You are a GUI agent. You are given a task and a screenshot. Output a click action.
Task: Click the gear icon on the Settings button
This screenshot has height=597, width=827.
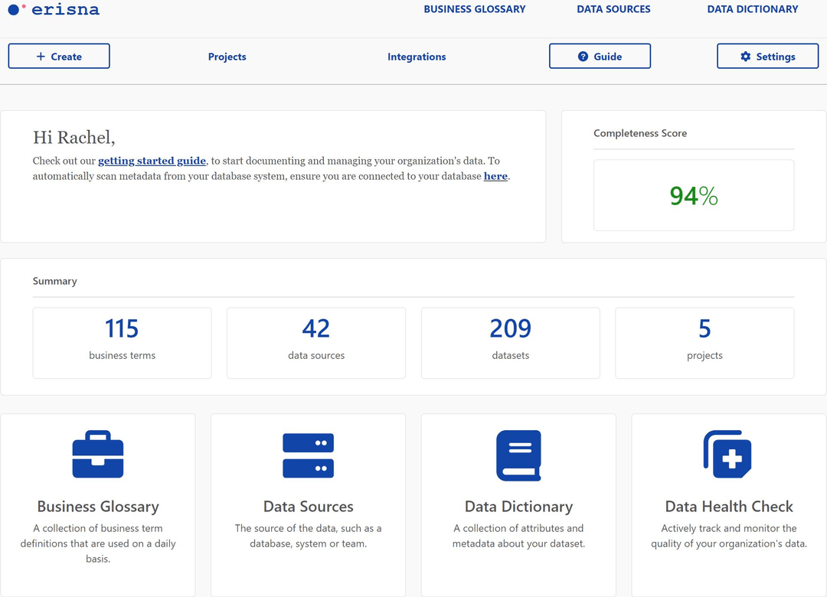coord(744,56)
